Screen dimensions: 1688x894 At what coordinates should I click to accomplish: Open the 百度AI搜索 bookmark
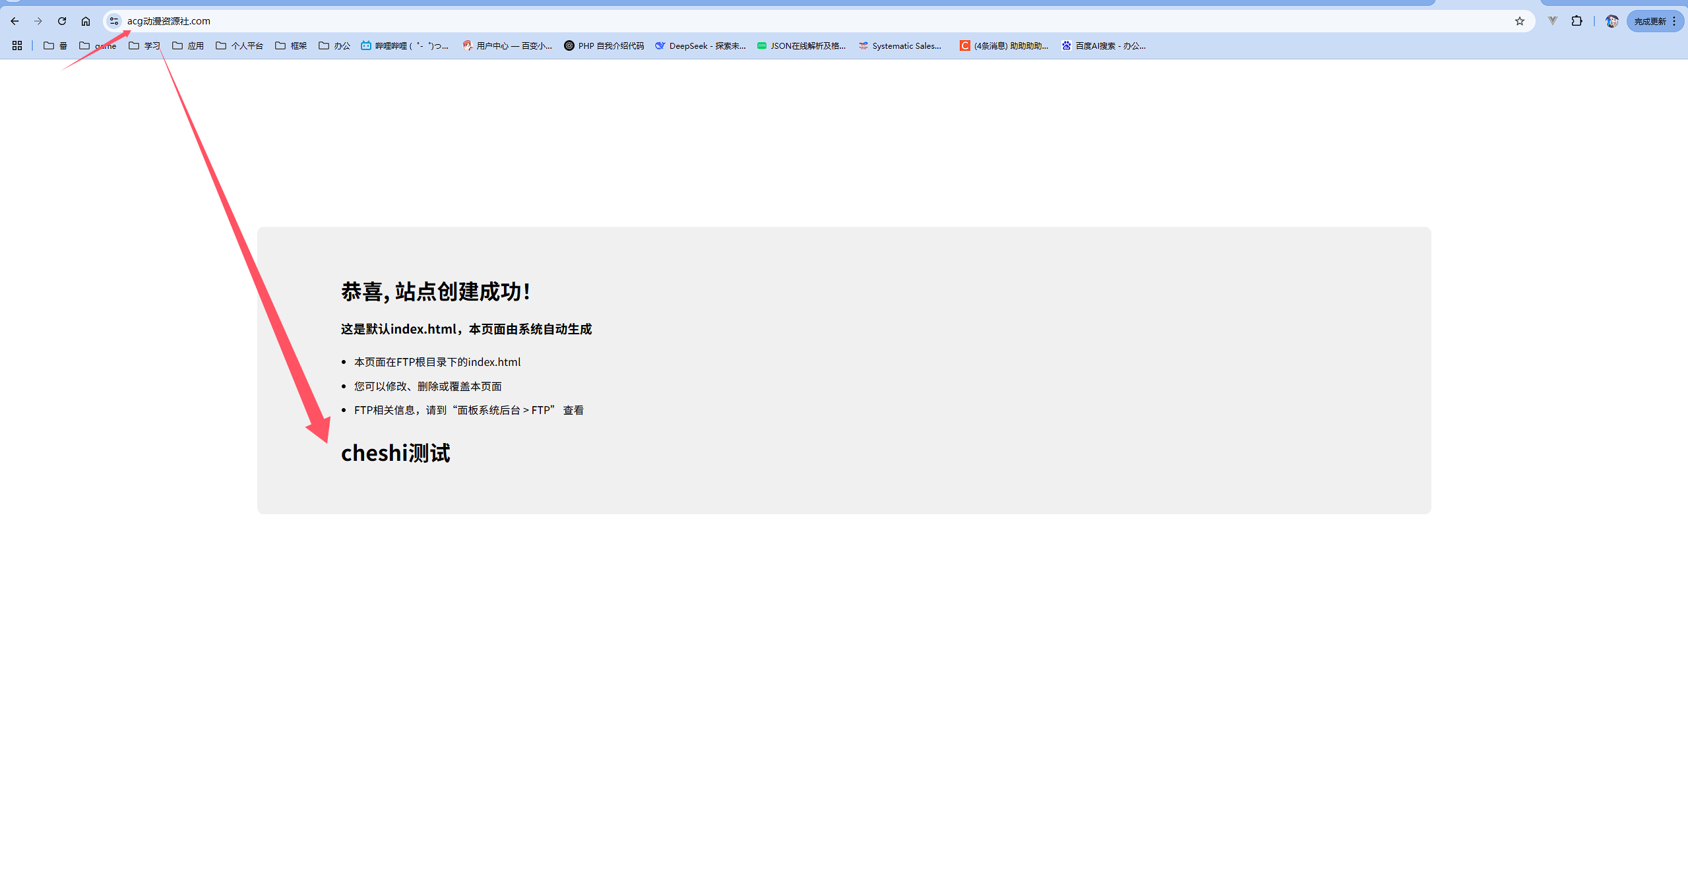pos(1103,45)
